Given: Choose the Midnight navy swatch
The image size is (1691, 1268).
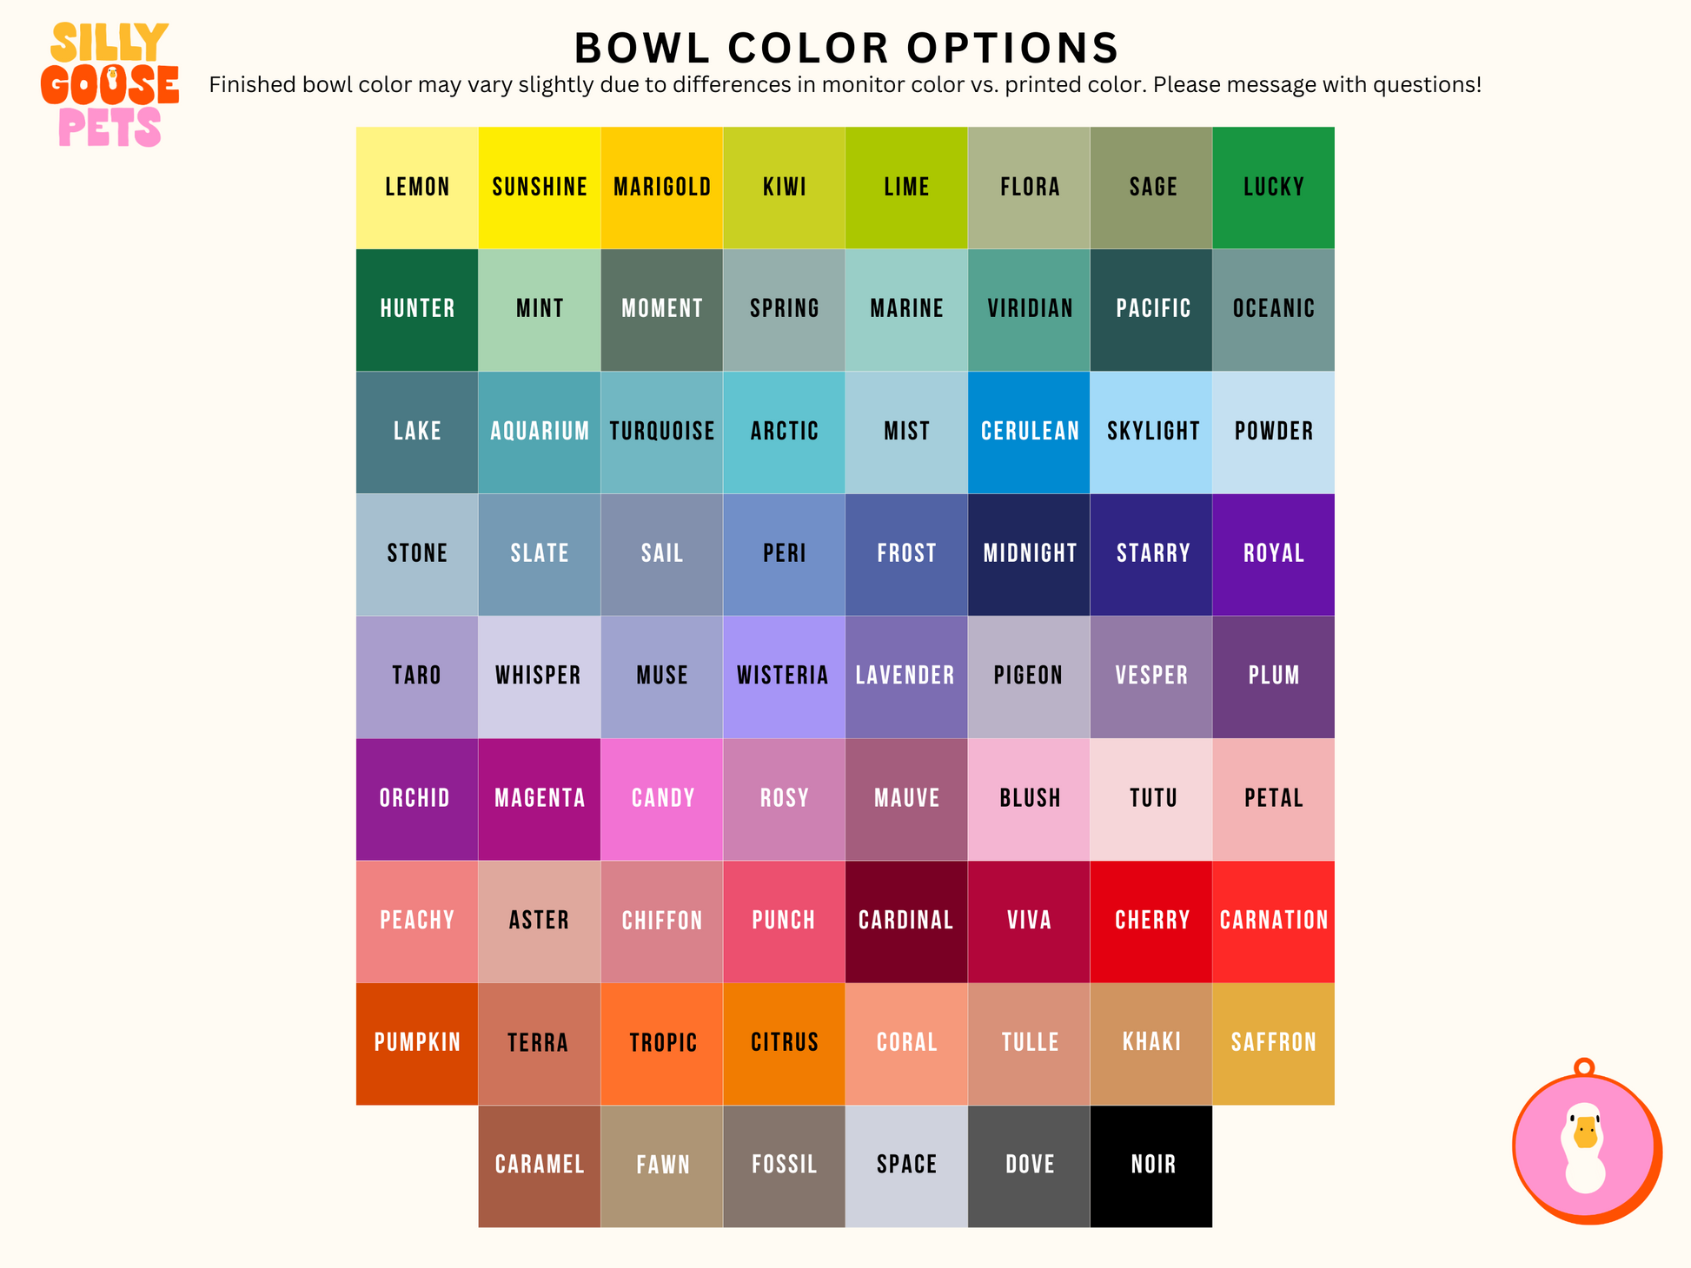Looking at the screenshot, I should [x=1029, y=554].
